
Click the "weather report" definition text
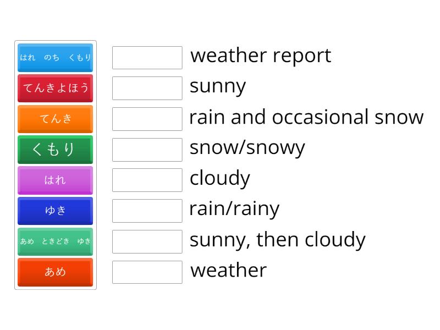click(x=260, y=56)
